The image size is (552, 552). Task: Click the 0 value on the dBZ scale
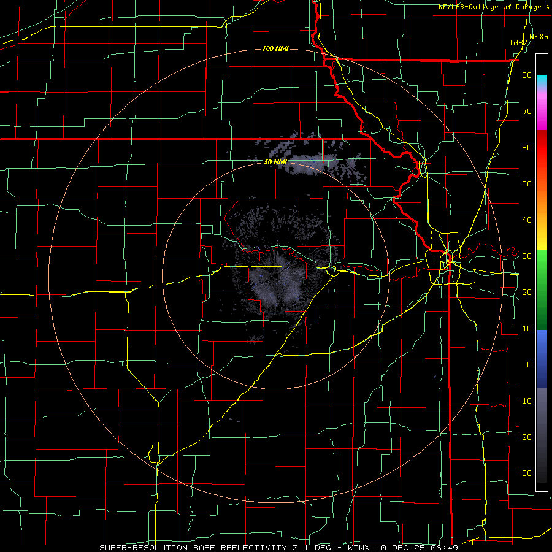tap(529, 365)
